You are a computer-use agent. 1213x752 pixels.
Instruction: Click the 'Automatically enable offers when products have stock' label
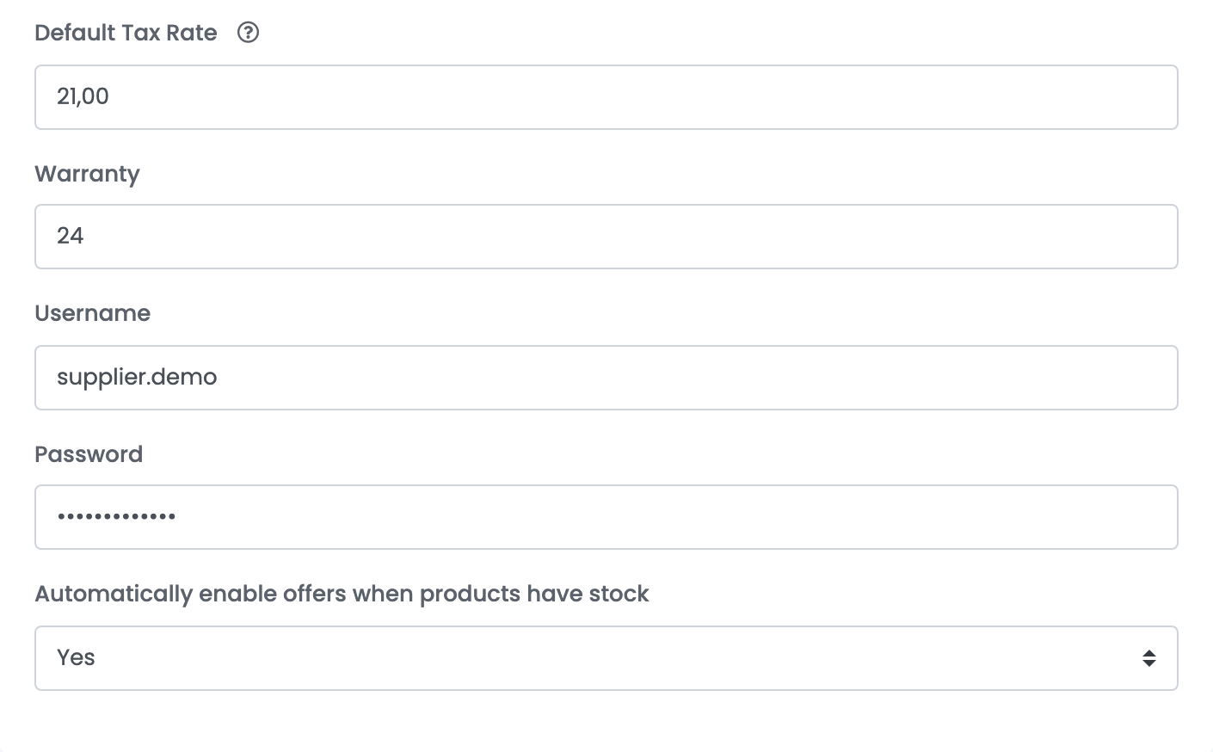coord(342,594)
